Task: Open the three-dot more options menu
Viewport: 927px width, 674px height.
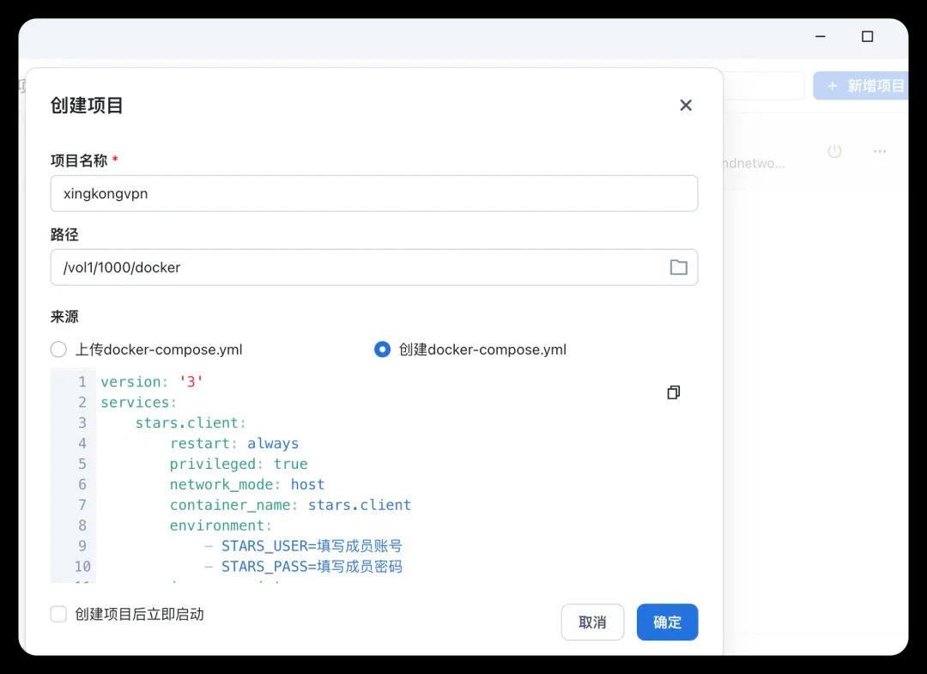Action: pyautogui.click(x=880, y=151)
